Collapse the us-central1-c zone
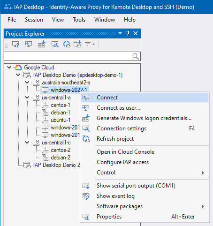213x226 pixels. (x=27, y=143)
